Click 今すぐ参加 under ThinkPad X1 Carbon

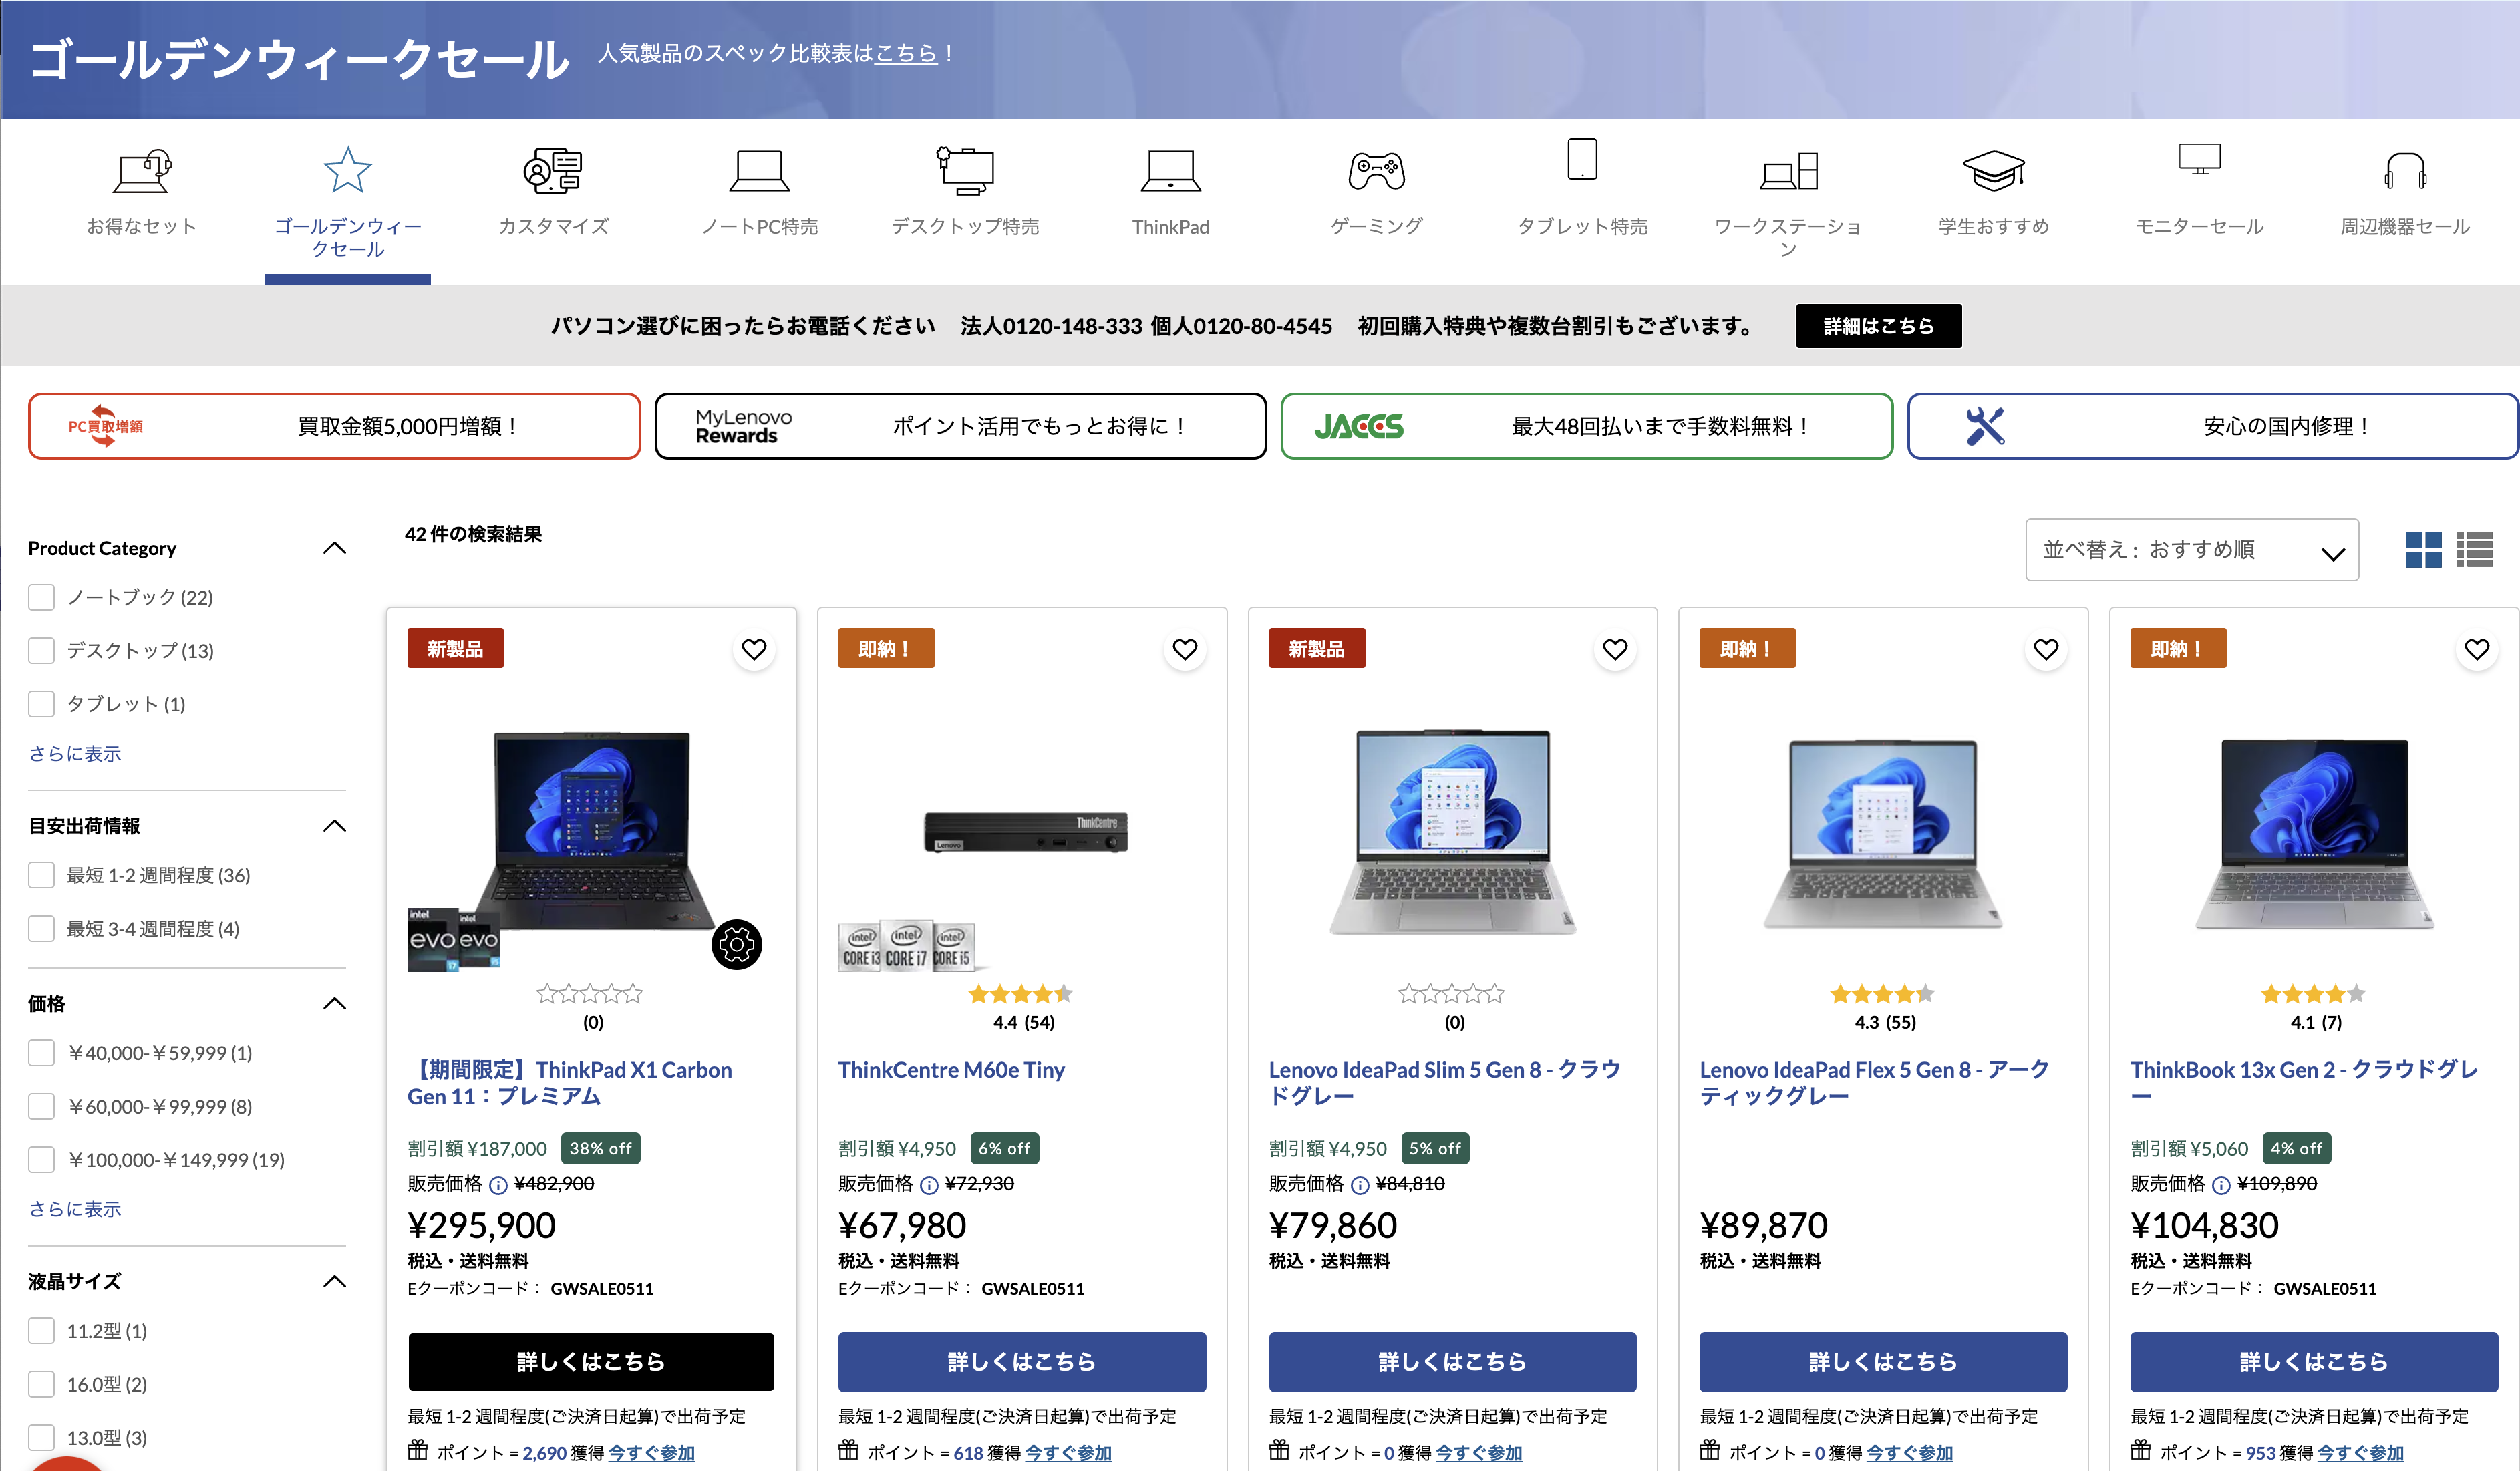(x=651, y=1453)
